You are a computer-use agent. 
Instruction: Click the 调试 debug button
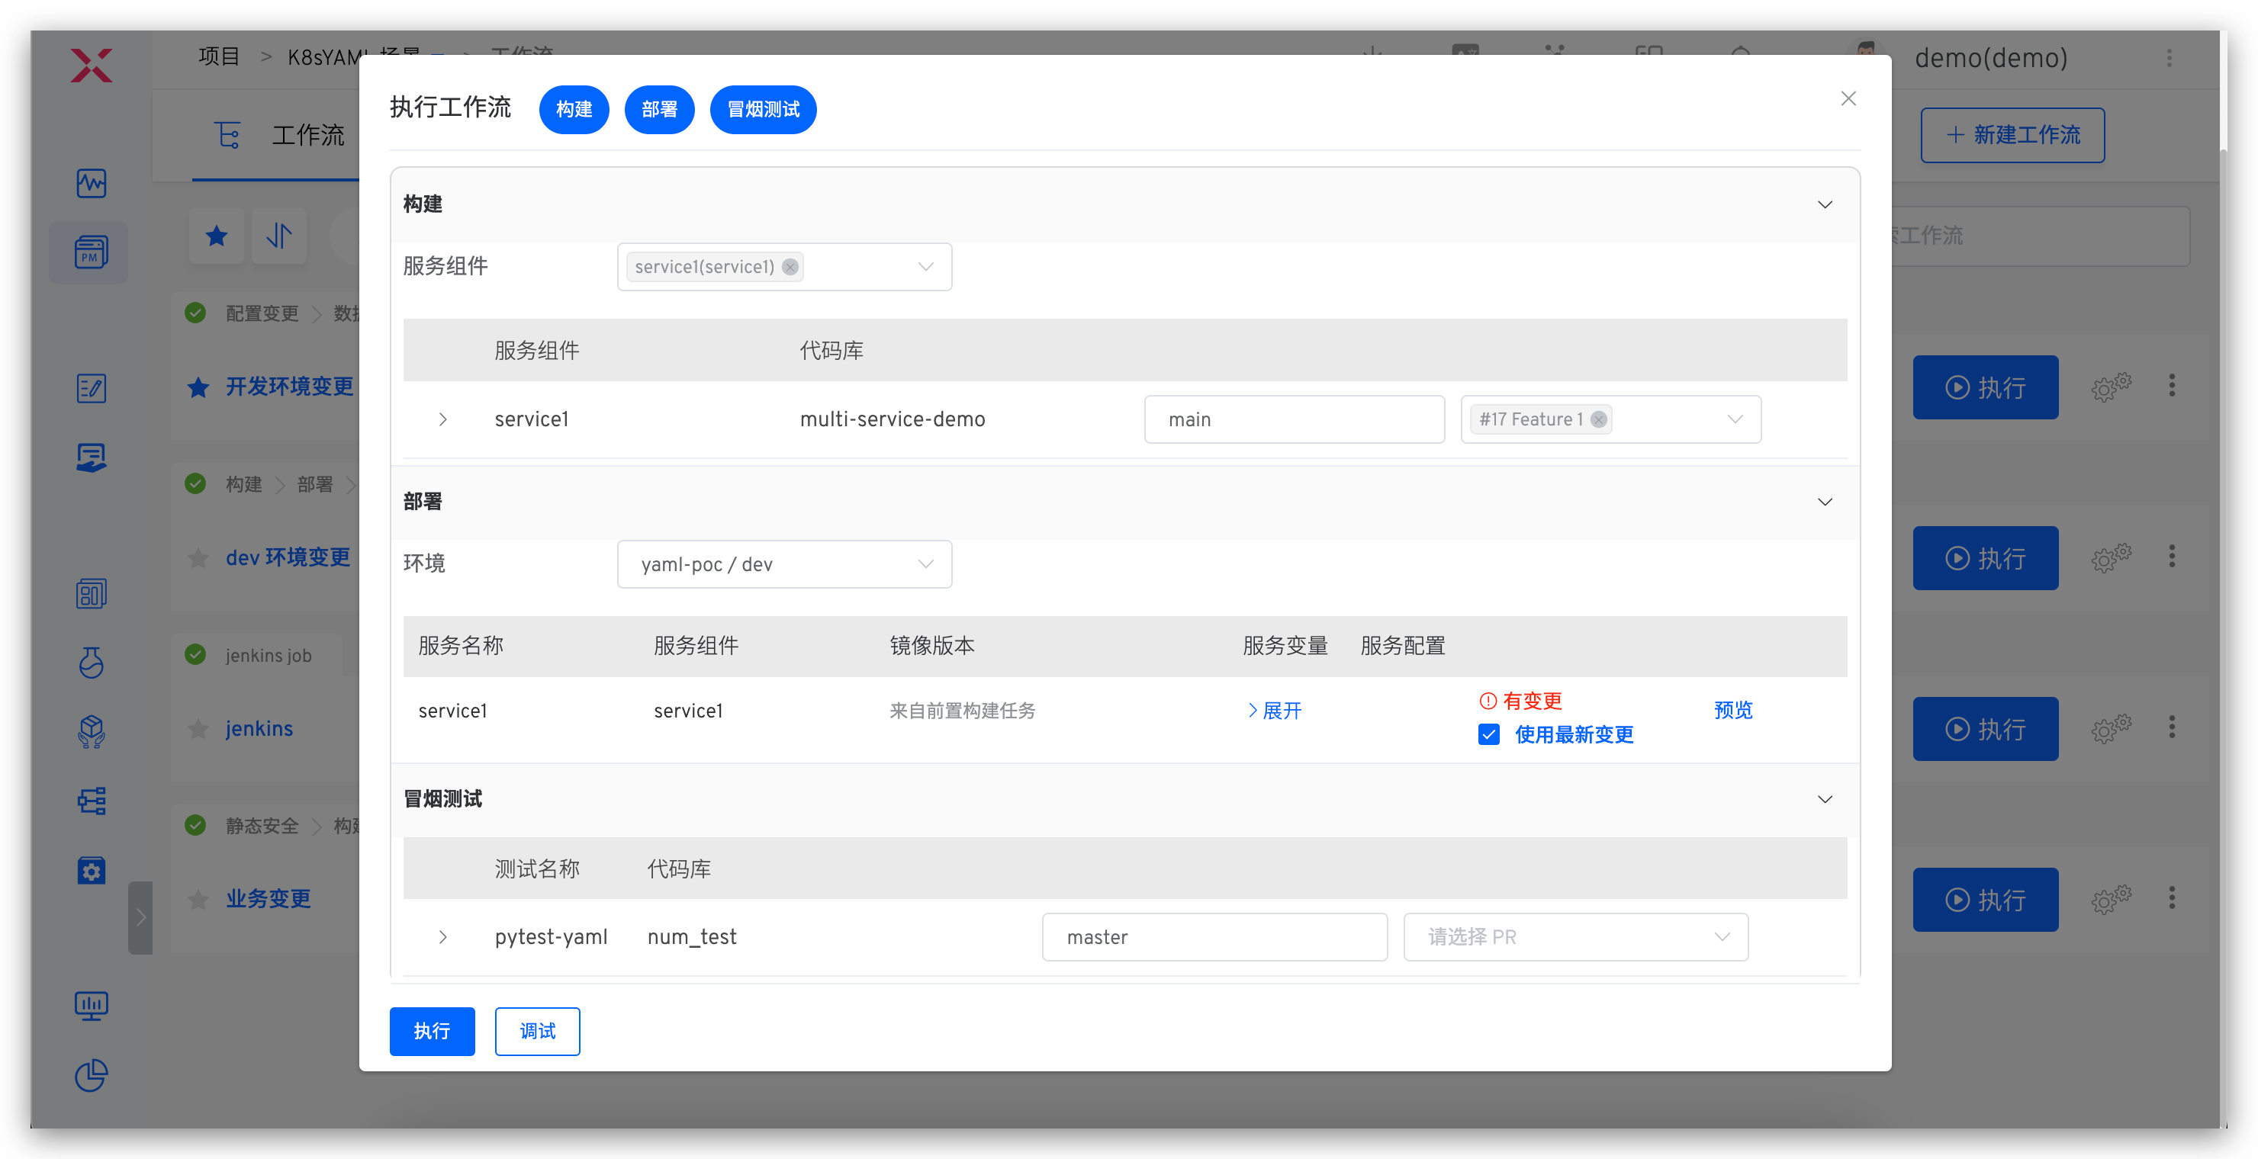pyautogui.click(x=536, y=1031)
